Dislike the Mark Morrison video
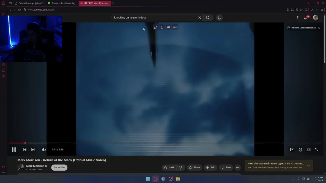 [x=181, y=167]
